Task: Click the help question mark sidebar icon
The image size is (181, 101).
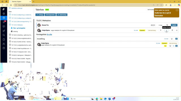Action: [4, 48]
